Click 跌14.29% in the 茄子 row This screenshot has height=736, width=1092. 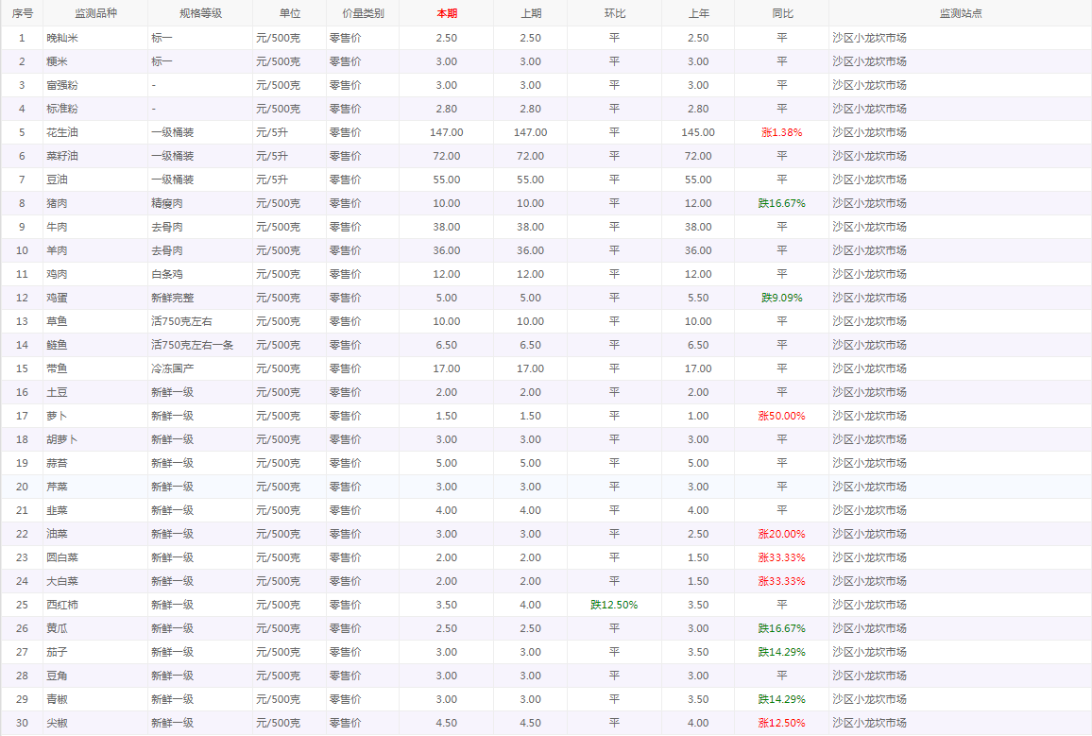pos(782,653)
